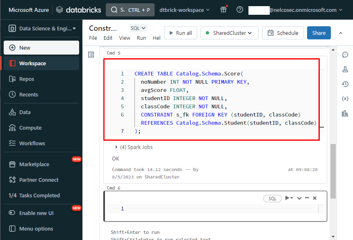Open the experiments flask icon
The image size is (353, 240).
click(x=345, y=69)
